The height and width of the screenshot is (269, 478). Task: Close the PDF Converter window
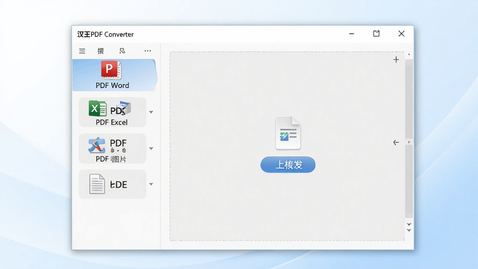[x=401, y=34]
